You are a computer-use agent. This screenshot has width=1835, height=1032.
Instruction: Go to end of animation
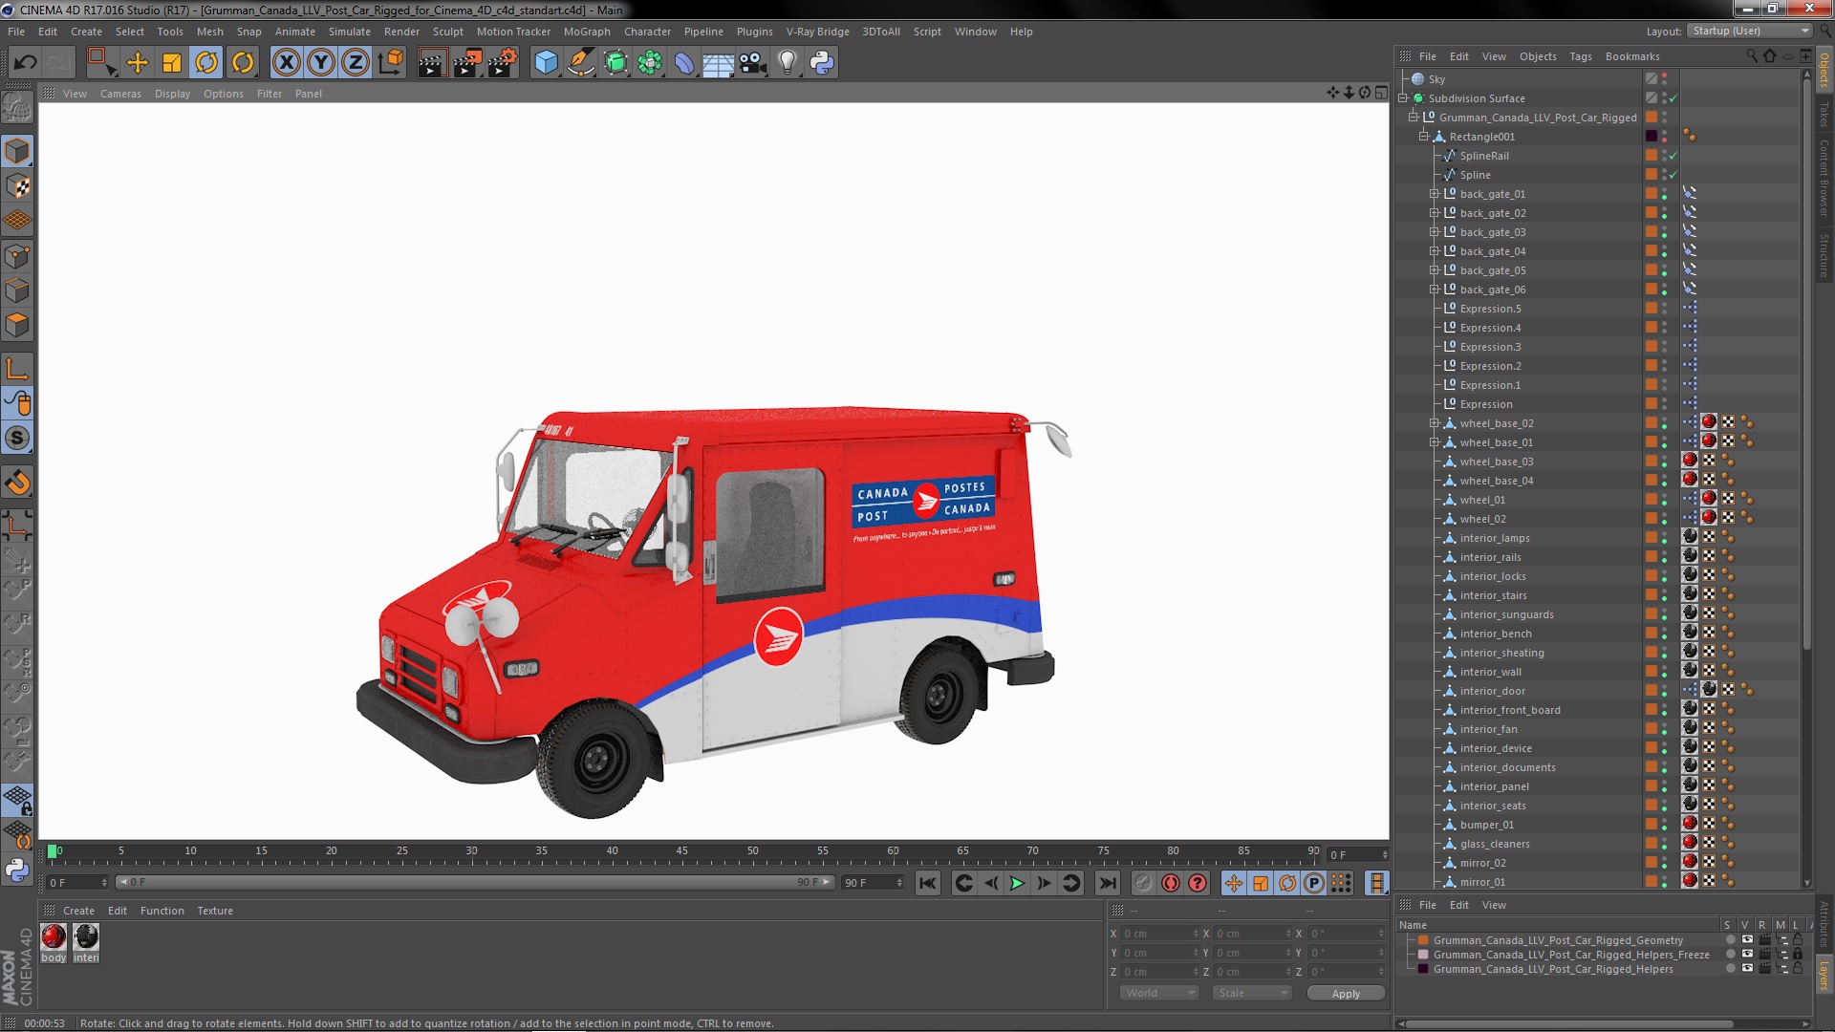1107,884
